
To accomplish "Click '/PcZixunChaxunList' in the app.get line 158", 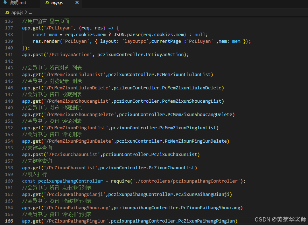I will (x=70, y=168).
